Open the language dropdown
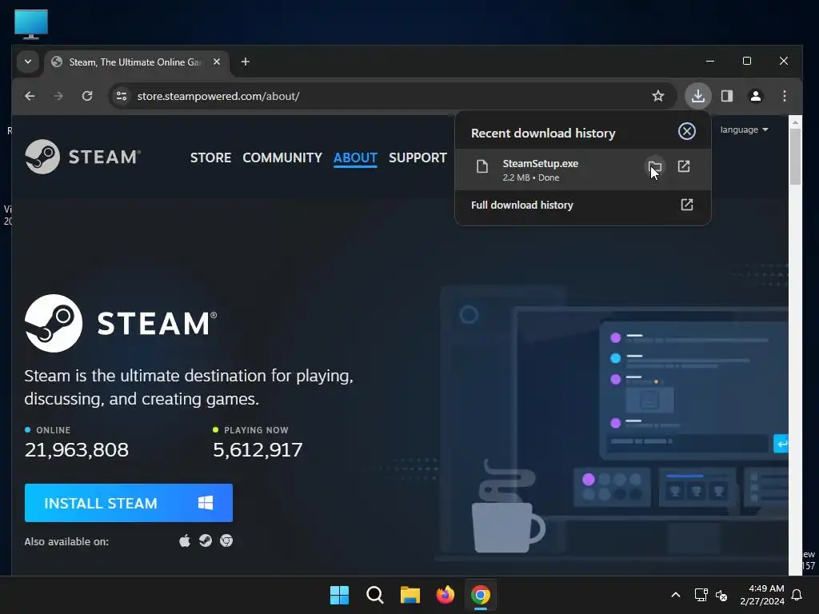Viewport: 819px width, 614px height. tap(745, 130)
